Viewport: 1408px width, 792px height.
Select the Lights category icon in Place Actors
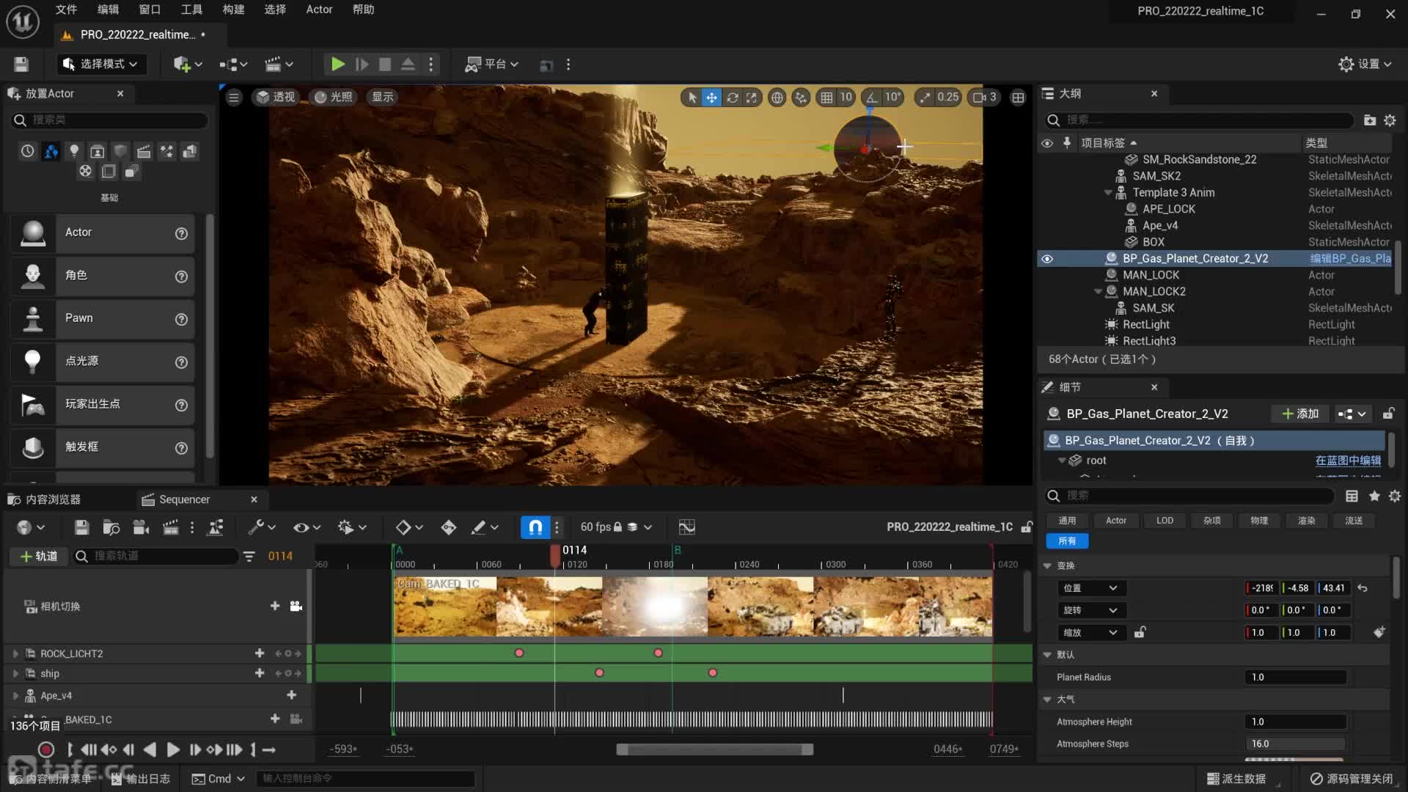pyautogui.click(x=74, y=151)
